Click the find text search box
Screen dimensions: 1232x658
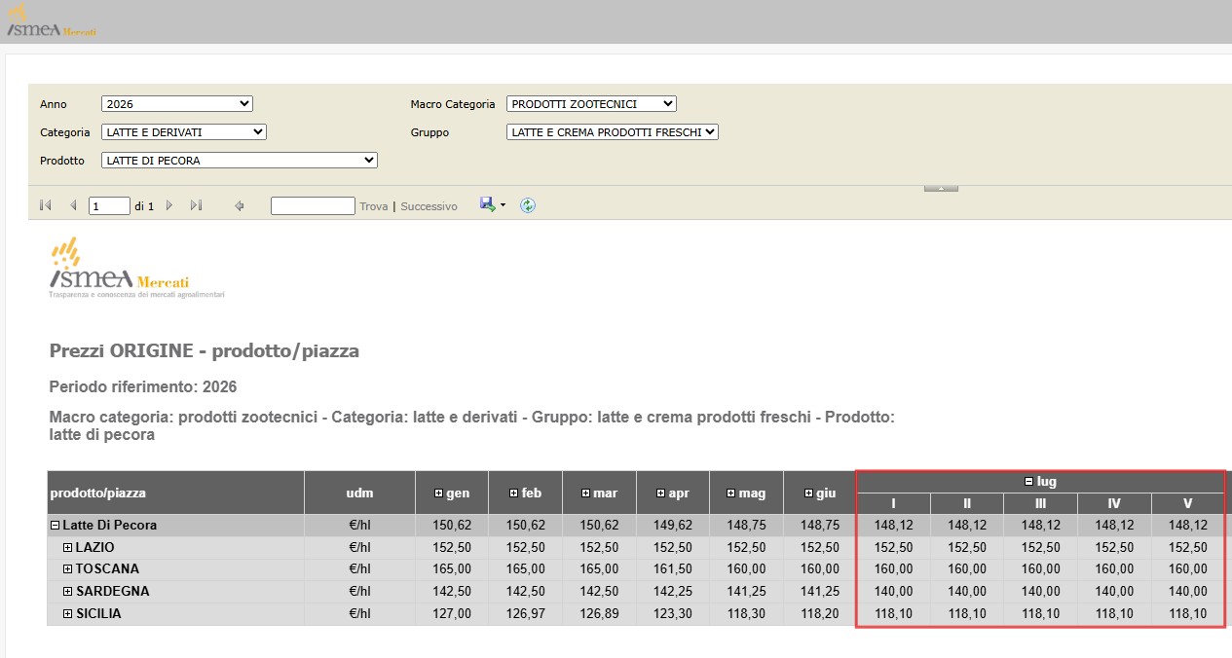[x=313, y=205]
